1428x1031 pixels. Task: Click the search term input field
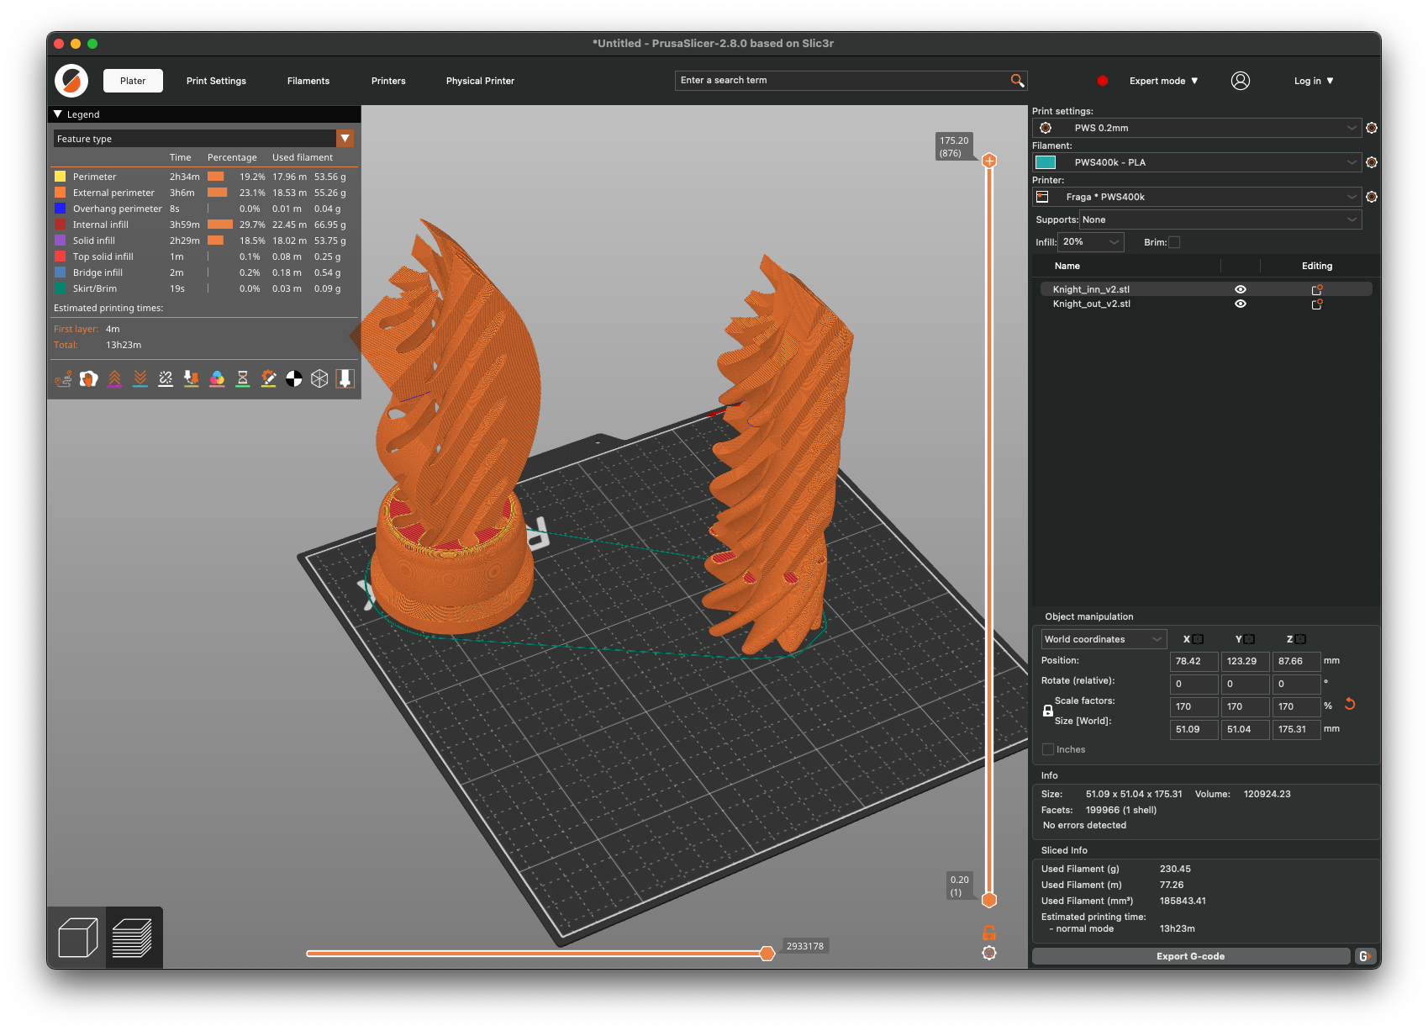(x=843, y=81)
